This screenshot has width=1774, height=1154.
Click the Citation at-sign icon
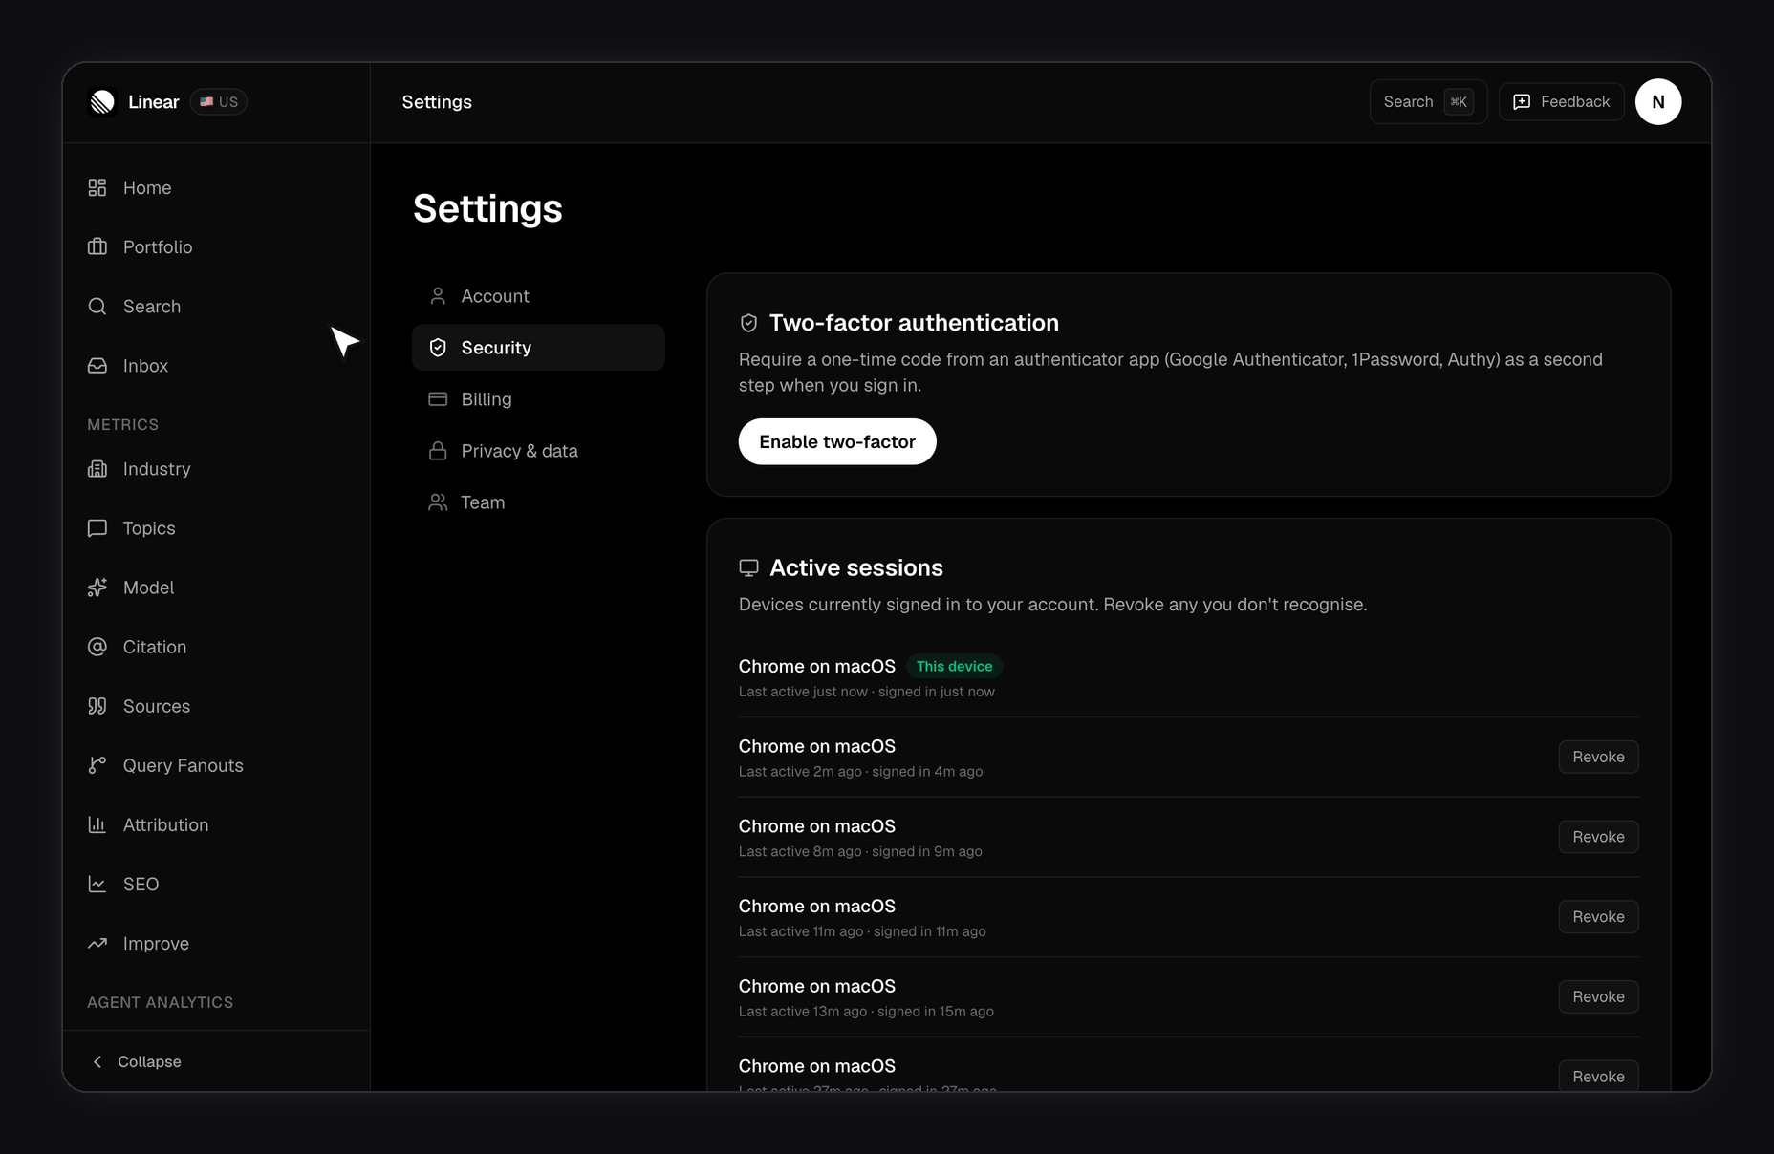click(x=97, y=647)
